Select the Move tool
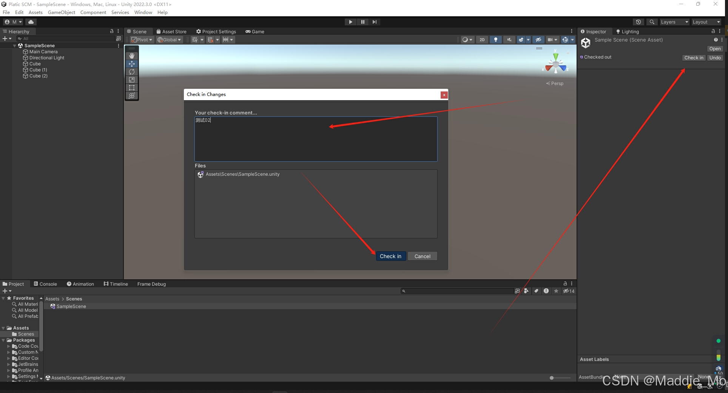728x393 pixels. click(x=132, y=64)
